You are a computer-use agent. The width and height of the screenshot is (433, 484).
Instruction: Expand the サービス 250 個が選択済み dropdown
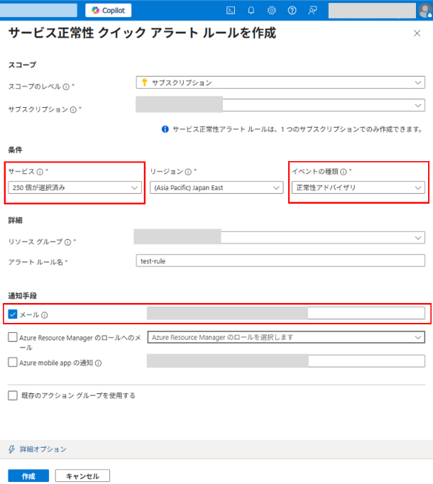75,187
